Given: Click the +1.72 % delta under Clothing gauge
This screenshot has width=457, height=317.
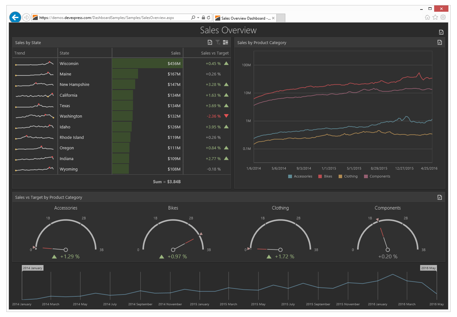Looking at the screenshot, I should click(284, 256).
